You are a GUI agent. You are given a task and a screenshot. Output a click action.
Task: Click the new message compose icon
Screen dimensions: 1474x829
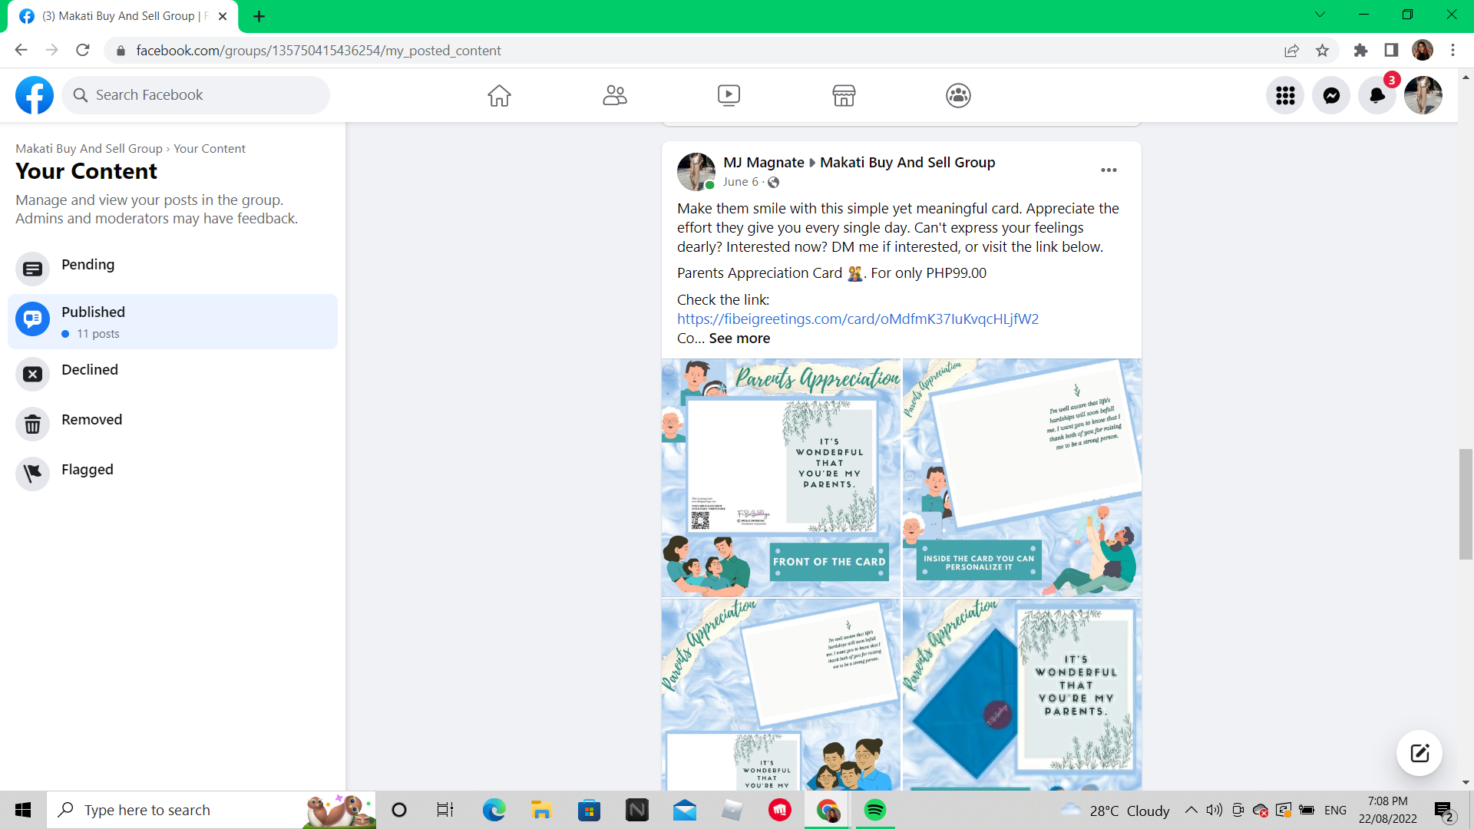point(1419,753)
